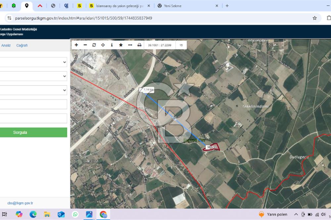Image resolution: width=331 pixels, height=220 pixels.
Task: Open the parcel info tool
Action: click(112, 45)
